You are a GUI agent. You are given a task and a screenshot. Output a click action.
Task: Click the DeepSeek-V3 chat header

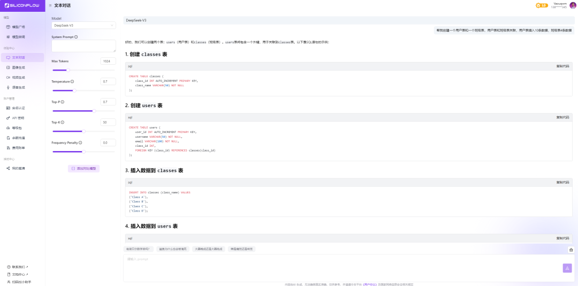pos(349,20)
